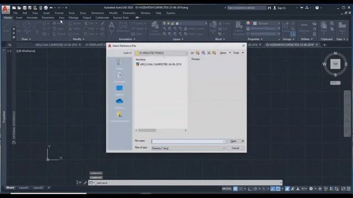Click the WCS button below ViewCube
This screenshot has height=198, width=353.
[x=335, y=83]
